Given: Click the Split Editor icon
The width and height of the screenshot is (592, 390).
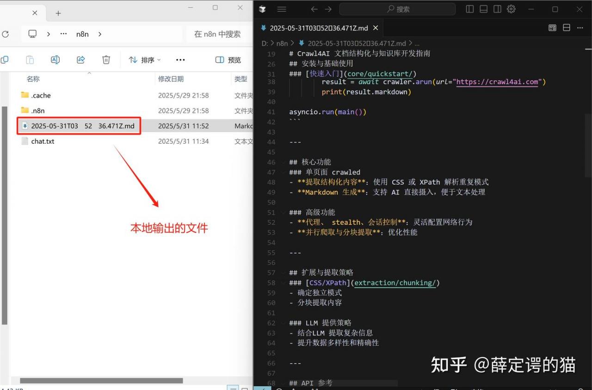Looking at the screenshot, I should (x=567, y=28).
